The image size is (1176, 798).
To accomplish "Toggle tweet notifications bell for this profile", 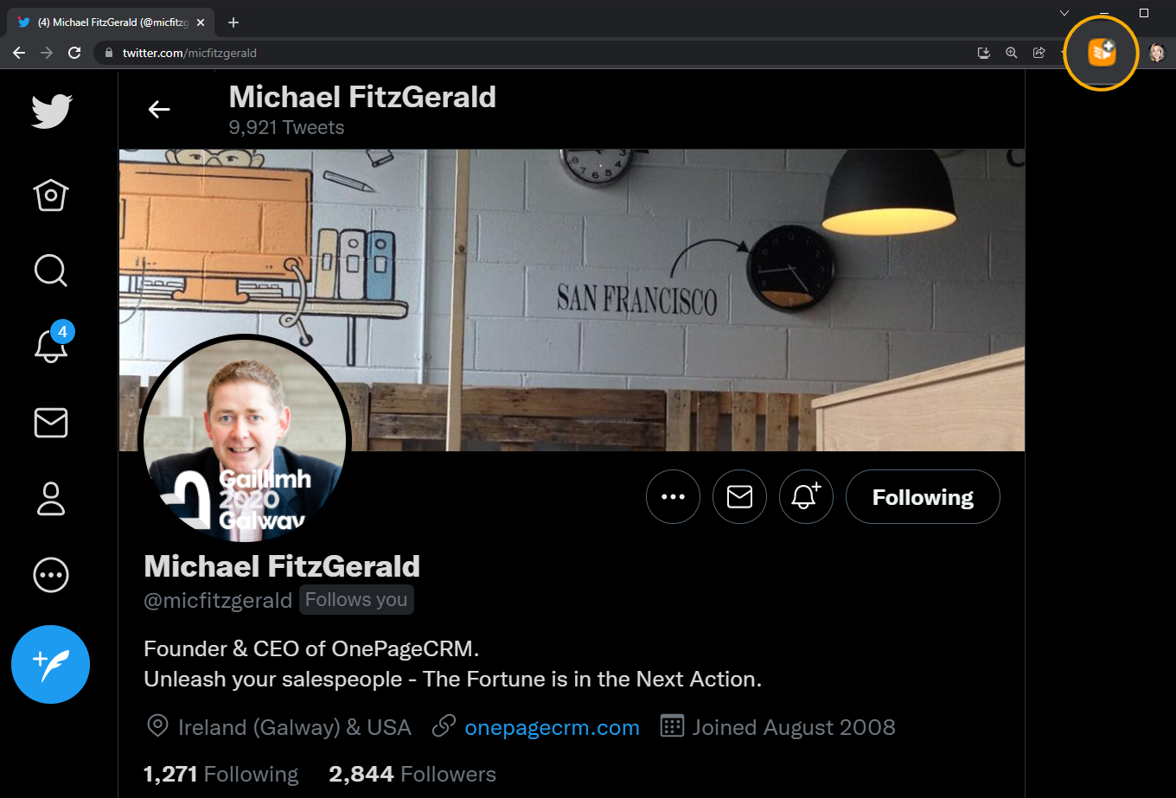I will pos(806,496).
